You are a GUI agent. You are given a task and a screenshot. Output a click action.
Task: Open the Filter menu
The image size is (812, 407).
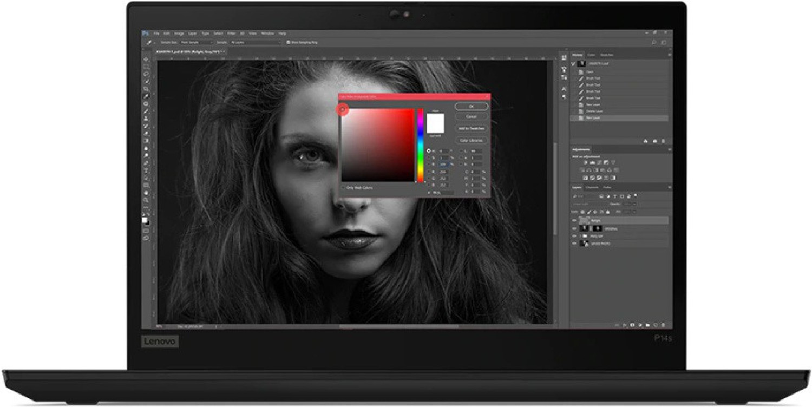click(x=231, y=32)
